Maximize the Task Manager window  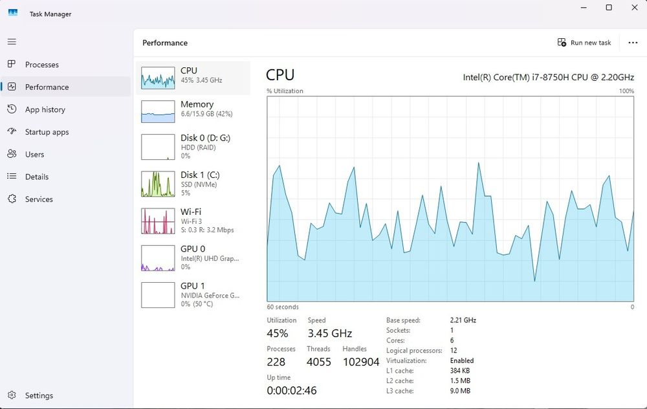tap(609, 7)
